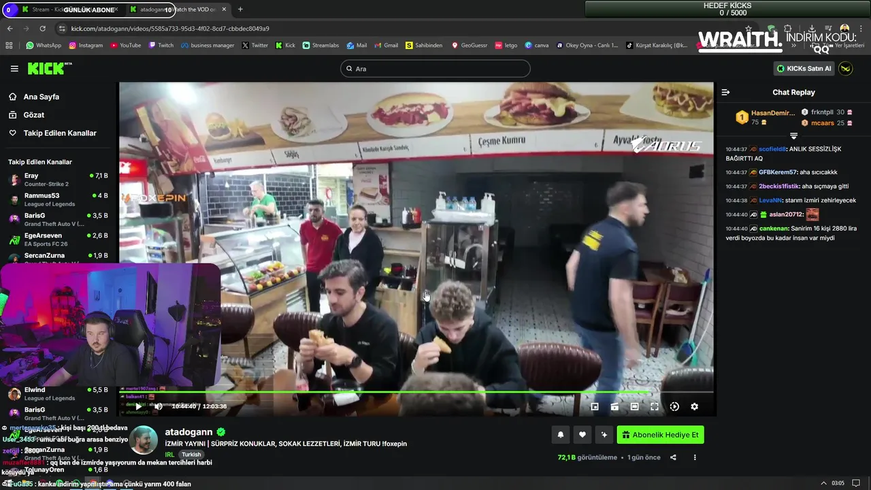Open Twitch bookmark
Image resolution: width=871 pixels, height=490 pixels.
[x=161, y=46]
